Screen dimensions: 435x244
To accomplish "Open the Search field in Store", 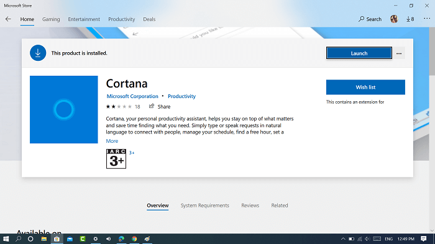I will [x=370, y=19].
